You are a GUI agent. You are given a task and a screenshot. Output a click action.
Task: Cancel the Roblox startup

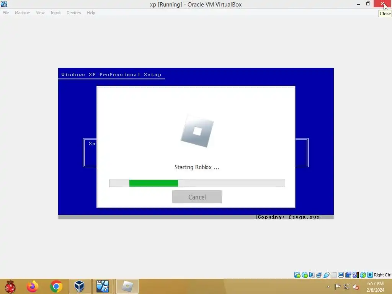click(197, 197)
